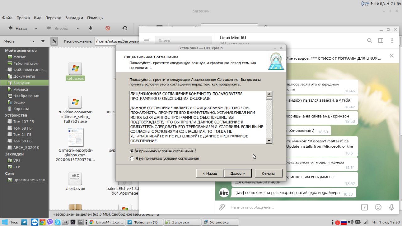The width and height of the screenshot is (402, 226).
Task: Collapse the Устройства section in the sidebar
Action: pyautogui.click(x=16, y=115)
